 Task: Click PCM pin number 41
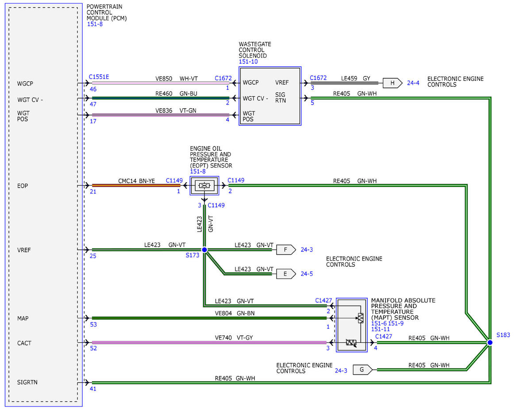tap(93, 389)
